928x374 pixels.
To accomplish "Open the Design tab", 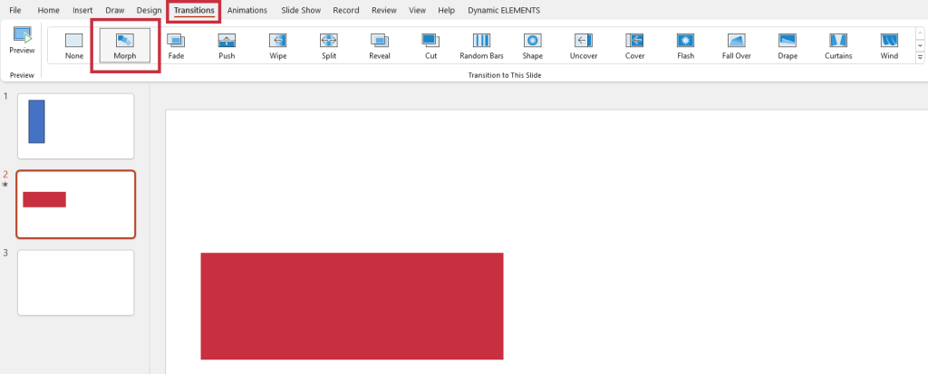I will pyautogui.click(x=149, y=10).
